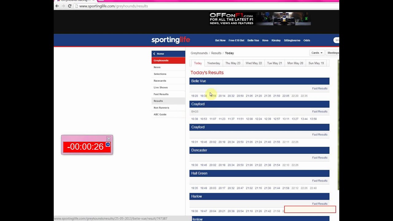Click the site search field
393x221 pixels.
[336, 40]
